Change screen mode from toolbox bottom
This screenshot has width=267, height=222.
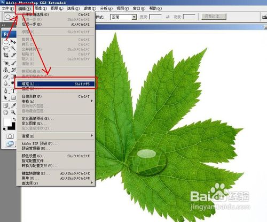tap(10, 144)
